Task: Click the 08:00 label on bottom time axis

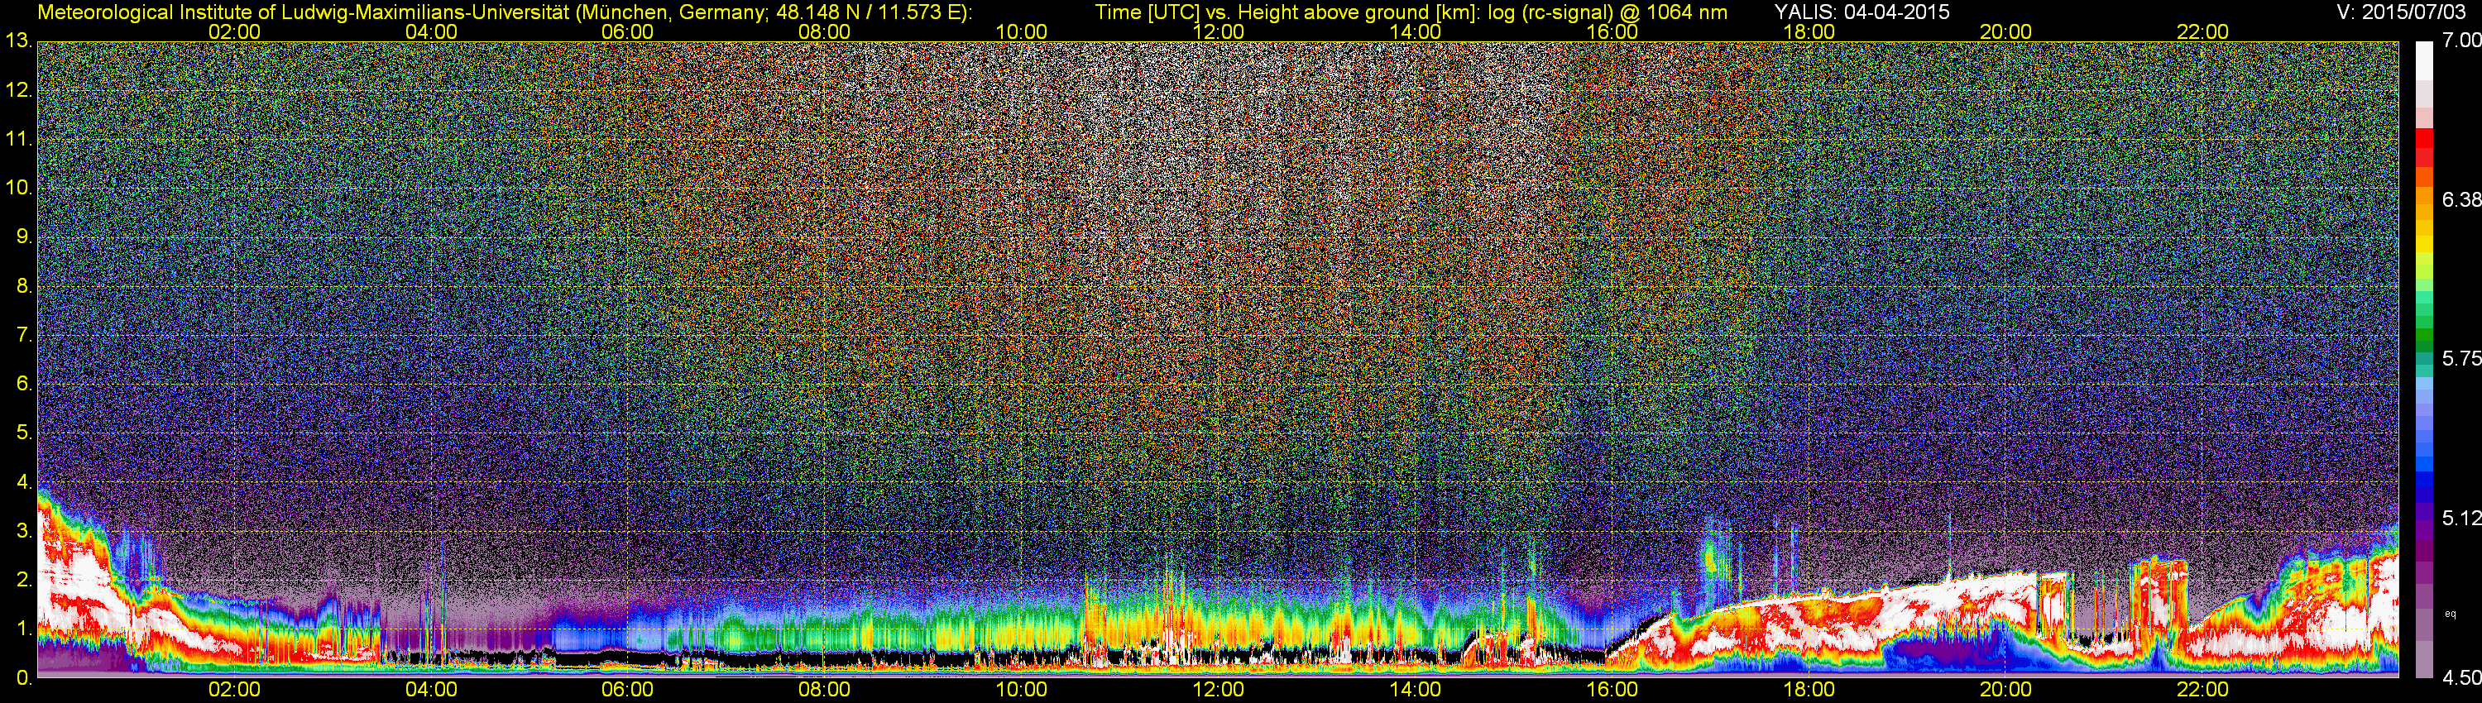Action: [825, 690]
